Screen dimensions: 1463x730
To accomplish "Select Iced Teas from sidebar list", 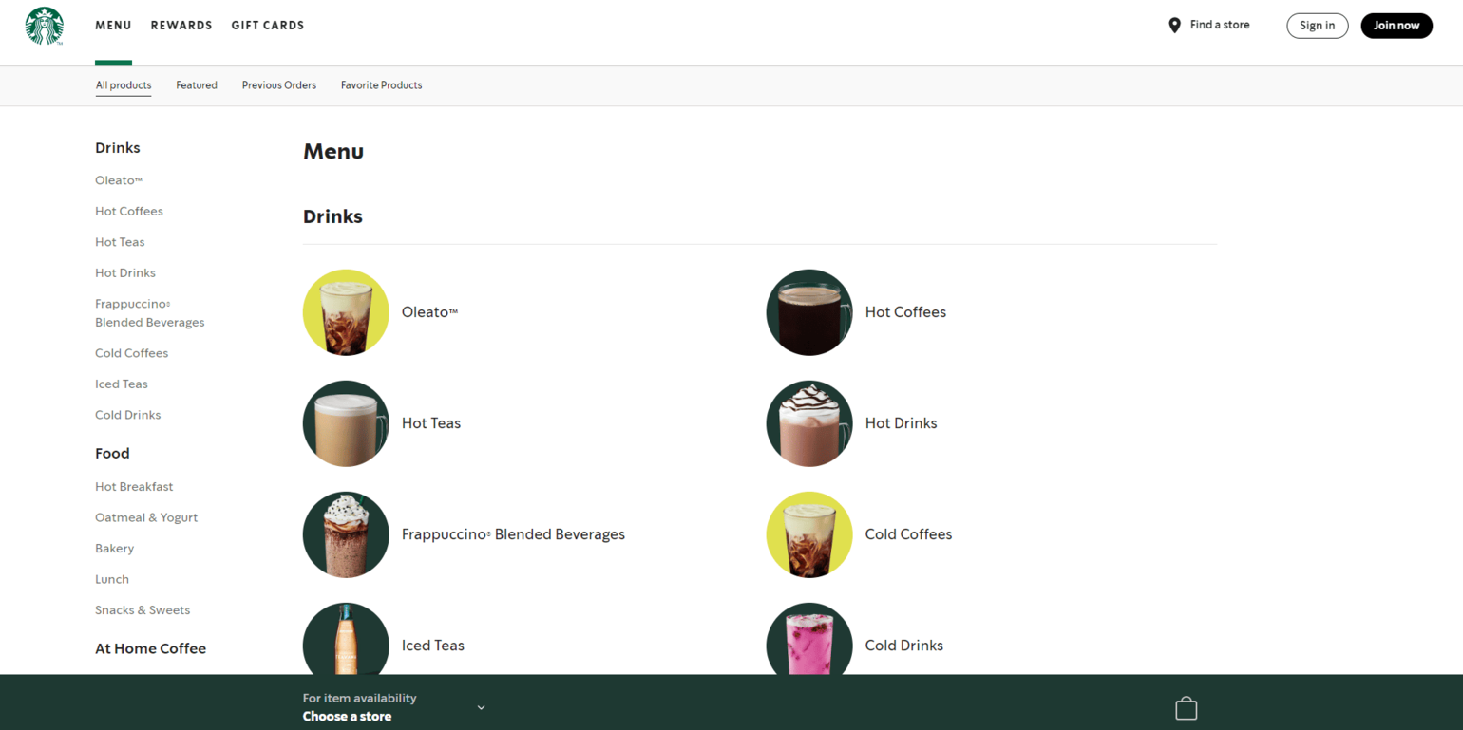I will coord(122,384).
